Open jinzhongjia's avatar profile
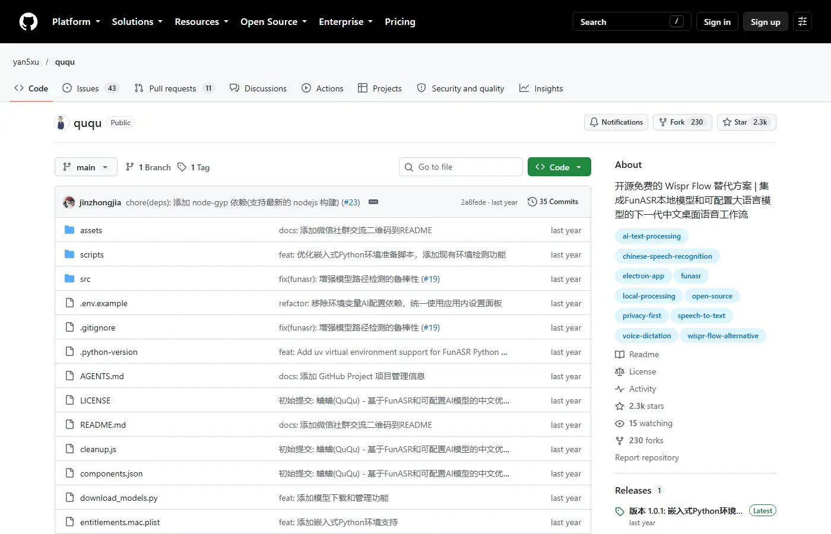The image size is (831, 534). [69, 202]
